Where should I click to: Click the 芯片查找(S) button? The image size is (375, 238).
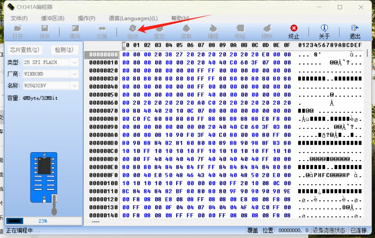click(25, 50)
